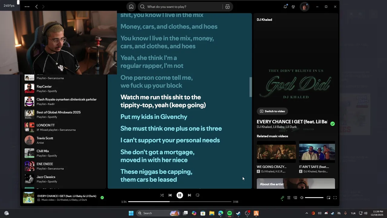
Task: Click the lyrics panel scrollbar
Action: [250, 87]
